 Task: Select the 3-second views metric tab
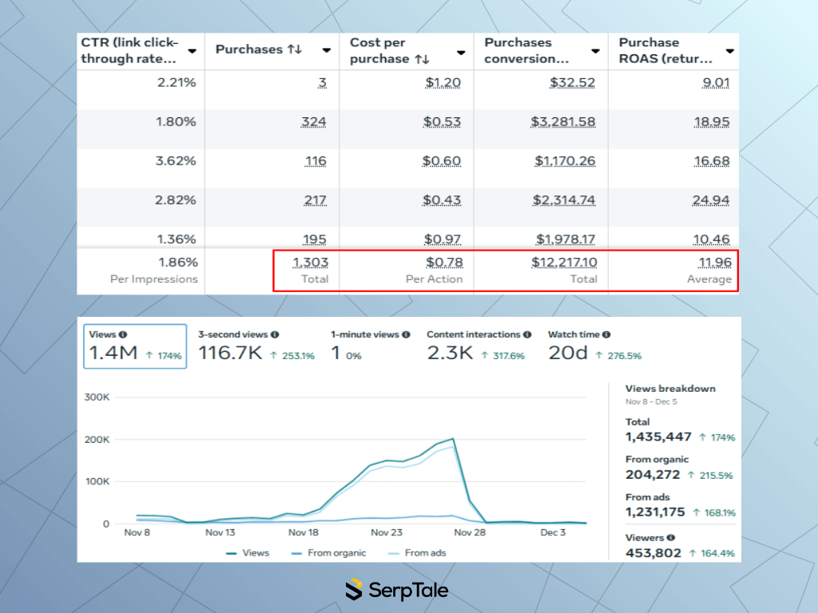pyautogui.click(x=256, y=346)
